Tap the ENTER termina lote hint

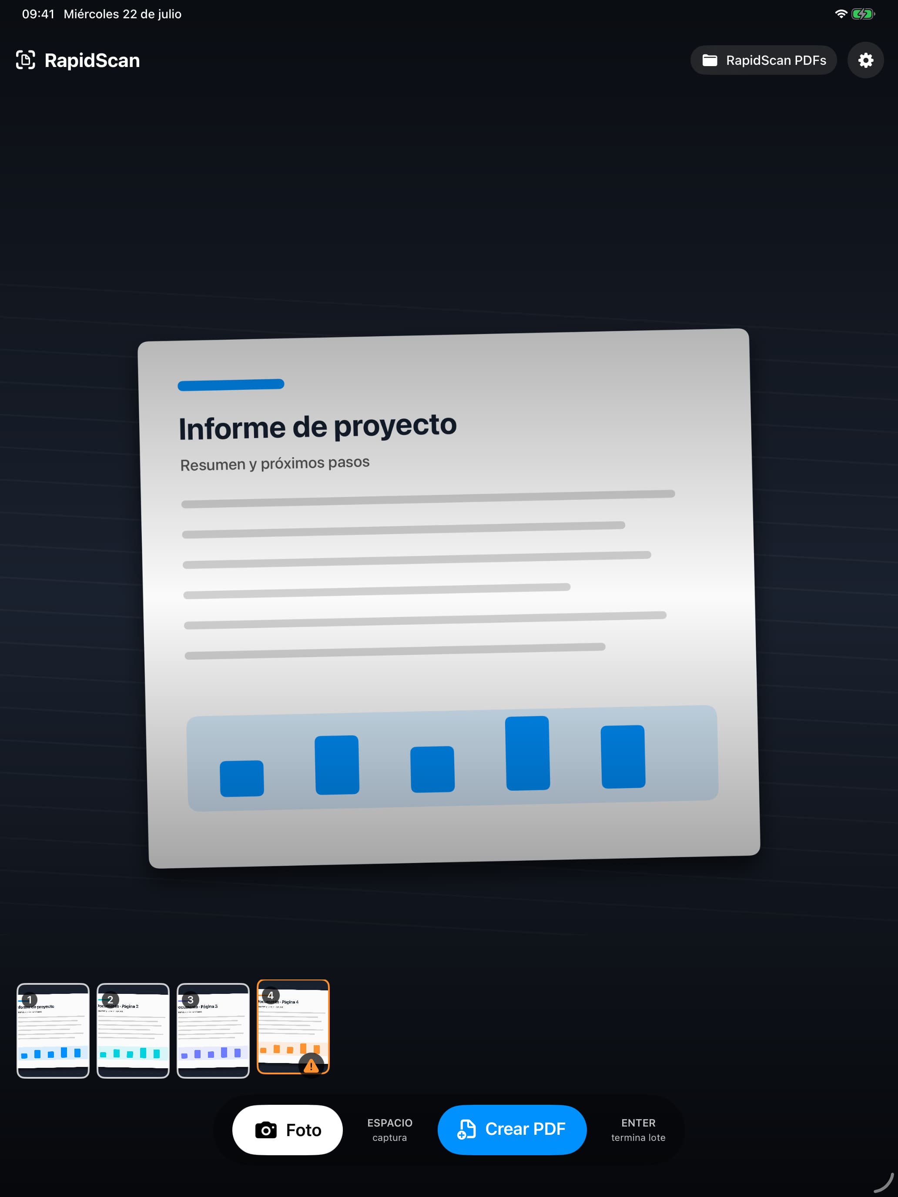(x=638, y=1130)
